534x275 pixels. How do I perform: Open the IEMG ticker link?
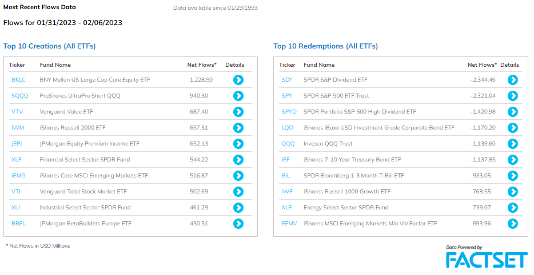[x=18, y=176]
